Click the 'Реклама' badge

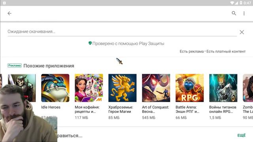tap(15, 65)
